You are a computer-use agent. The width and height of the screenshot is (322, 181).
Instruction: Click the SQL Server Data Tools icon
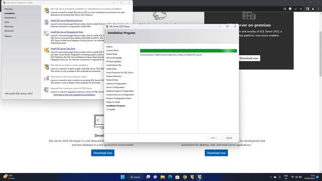[47, 50]
